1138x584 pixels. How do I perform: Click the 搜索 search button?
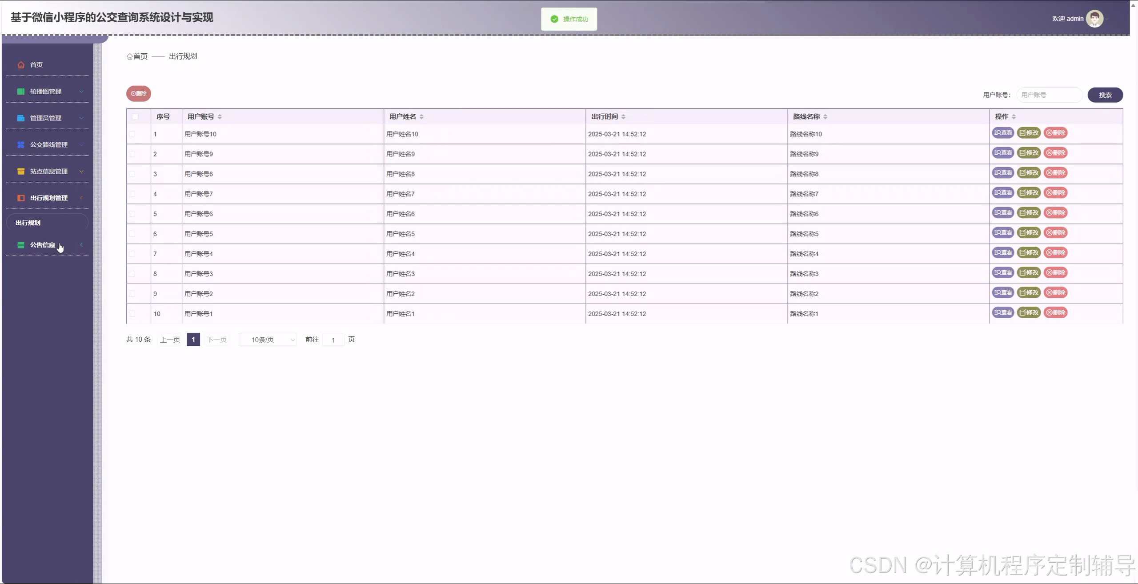[x=1105, y=95]
